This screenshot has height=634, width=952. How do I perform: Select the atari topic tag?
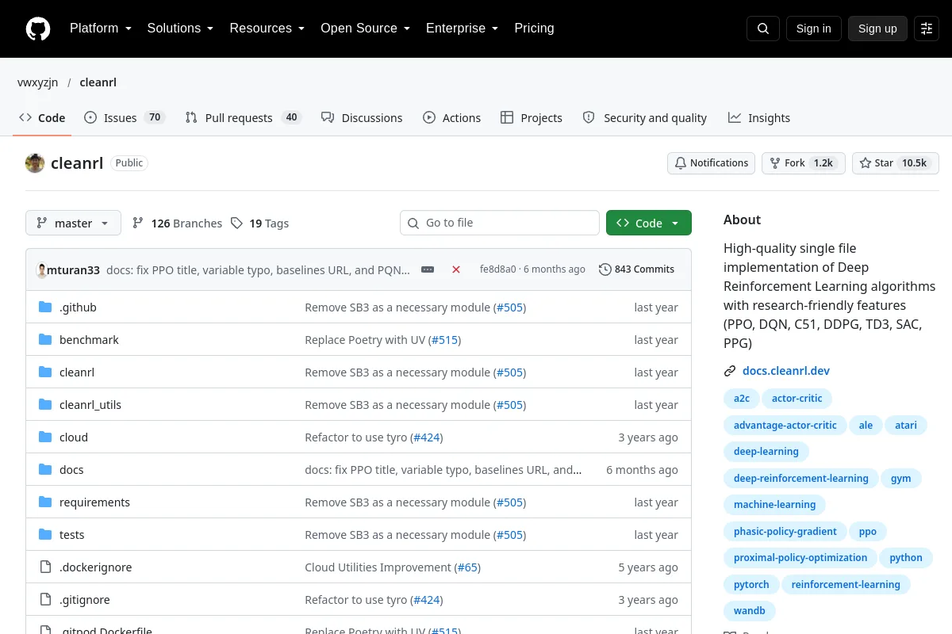click(x=906, y=426)
